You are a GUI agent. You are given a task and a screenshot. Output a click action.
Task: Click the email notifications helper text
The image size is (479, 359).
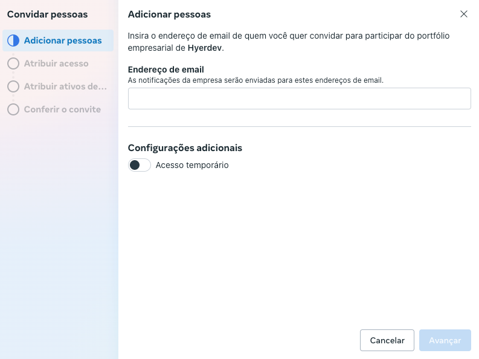(256, 80)
